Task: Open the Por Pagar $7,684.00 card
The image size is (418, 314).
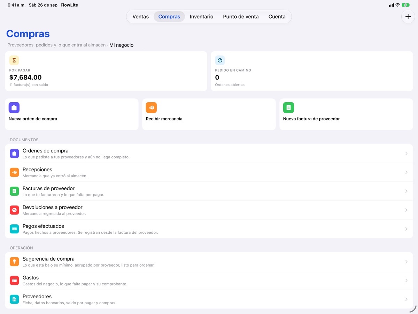Action: tap(106, 71)
